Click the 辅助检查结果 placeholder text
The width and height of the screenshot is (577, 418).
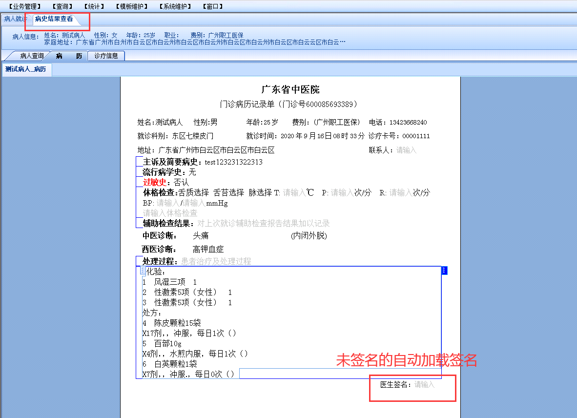[x=264, y=223]
